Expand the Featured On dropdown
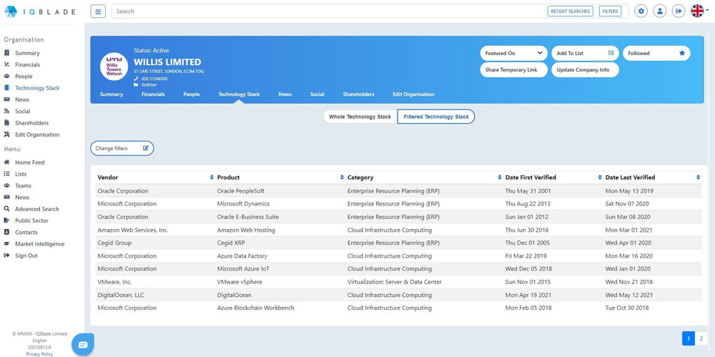715x357 pixels. point(513,53)
